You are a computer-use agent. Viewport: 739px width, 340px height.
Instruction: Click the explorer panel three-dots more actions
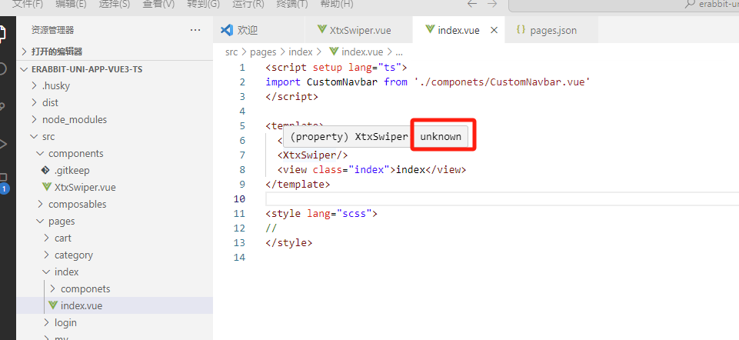(x=195, y=30)
